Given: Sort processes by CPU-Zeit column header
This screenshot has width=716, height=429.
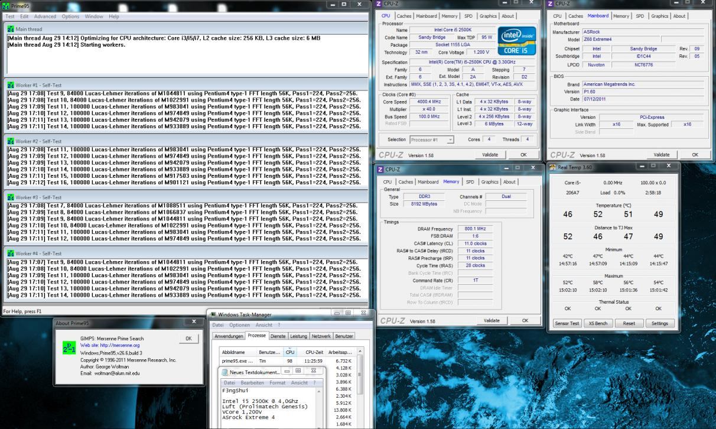Looking at the screenshot, I should tap(313, 352).
